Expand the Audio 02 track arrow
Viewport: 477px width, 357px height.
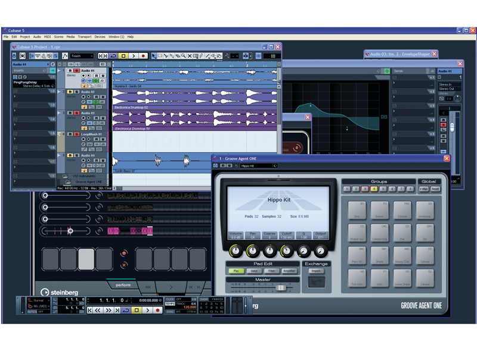[x=60, y=92]
